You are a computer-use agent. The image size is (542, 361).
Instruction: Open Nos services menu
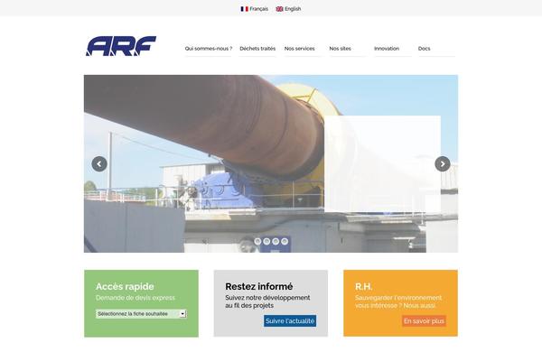(x=299, y=49)
